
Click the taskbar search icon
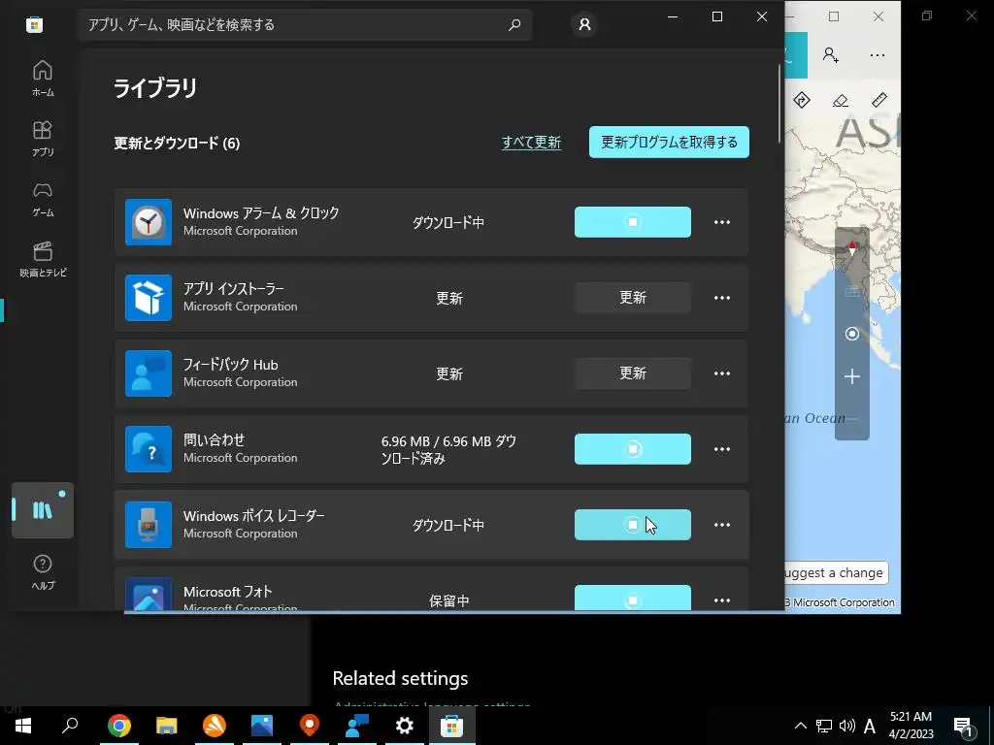70,726
